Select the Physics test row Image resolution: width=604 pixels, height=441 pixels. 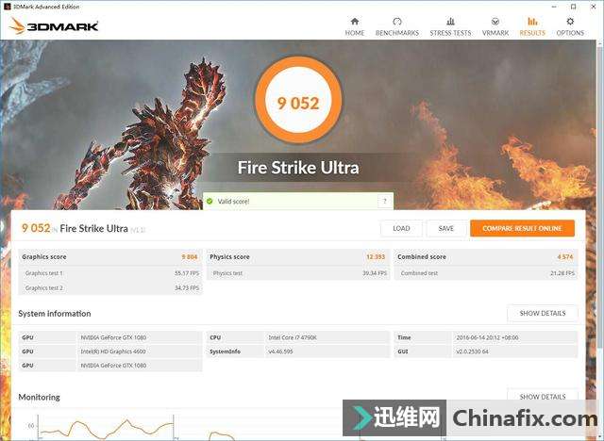click(x=298, y=273)
